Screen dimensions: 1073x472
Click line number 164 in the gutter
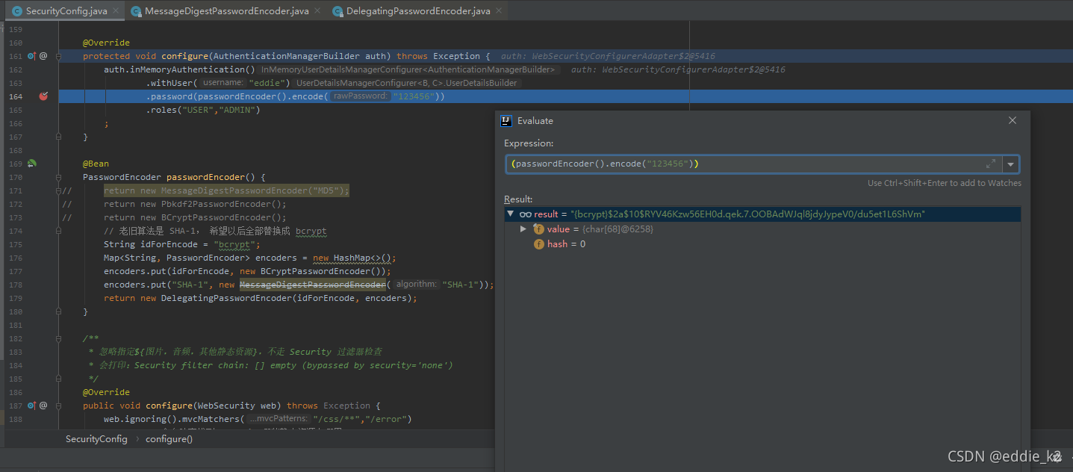pos(16,96)
